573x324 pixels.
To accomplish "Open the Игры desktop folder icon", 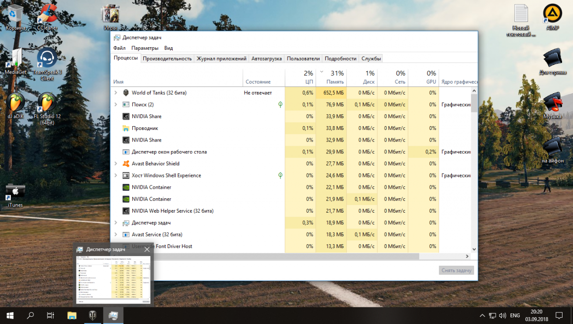I will coord(110,17).
